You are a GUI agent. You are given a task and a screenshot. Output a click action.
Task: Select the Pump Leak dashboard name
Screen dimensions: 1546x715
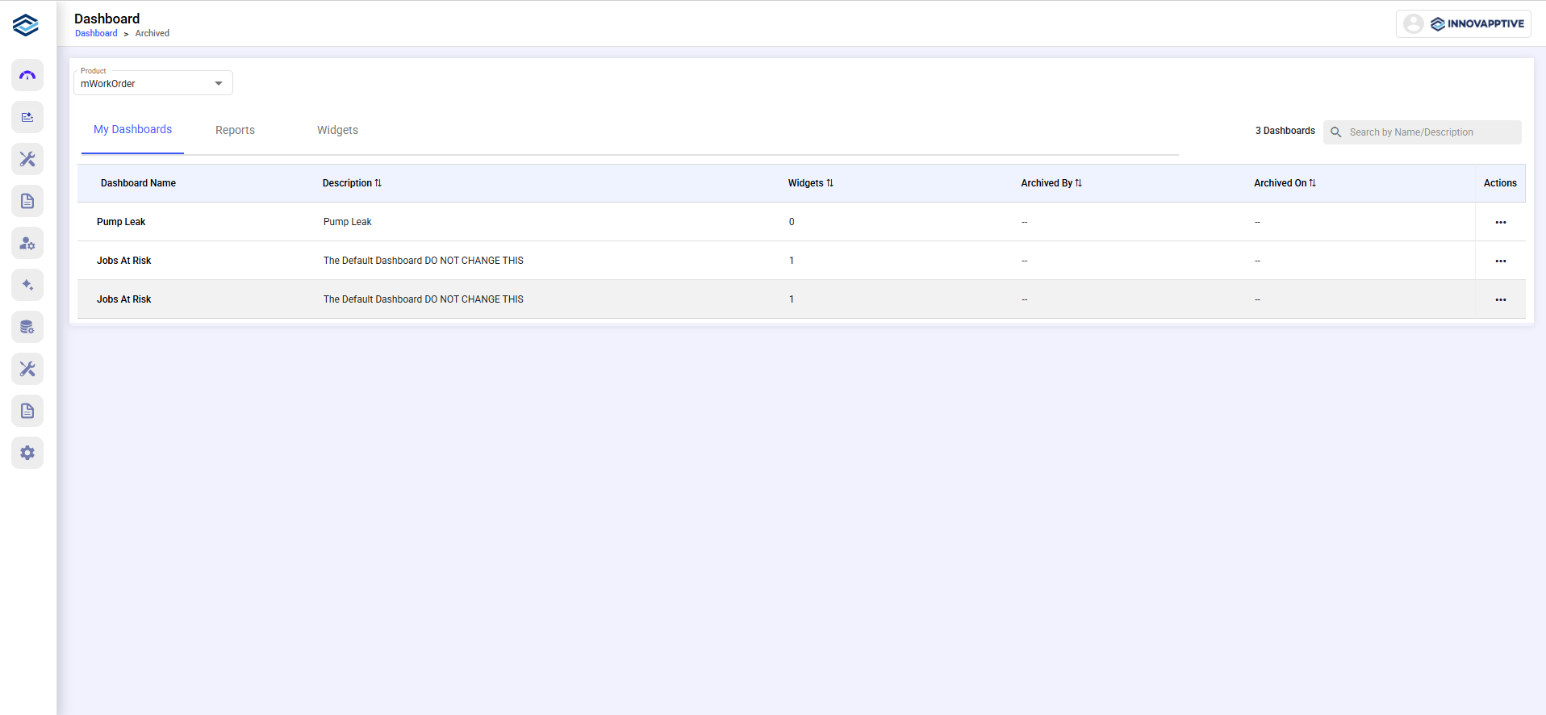point(121,222)
